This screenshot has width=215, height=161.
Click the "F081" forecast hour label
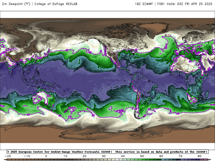pos(161,4)
